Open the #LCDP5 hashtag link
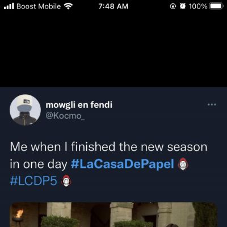The height and width of the screenshot is (227, 227). 33,180
